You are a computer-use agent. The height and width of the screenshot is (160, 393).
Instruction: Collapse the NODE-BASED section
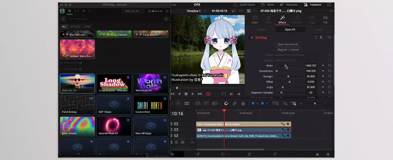[x=71, y=63]
